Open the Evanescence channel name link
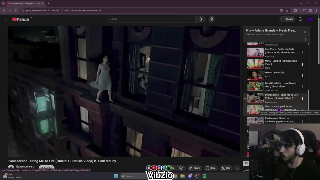The height and width of the screenshot is (180, 320). [24, 166]
